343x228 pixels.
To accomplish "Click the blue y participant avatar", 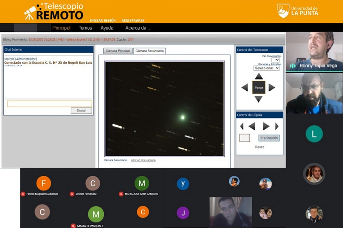I will pos(183,184).
